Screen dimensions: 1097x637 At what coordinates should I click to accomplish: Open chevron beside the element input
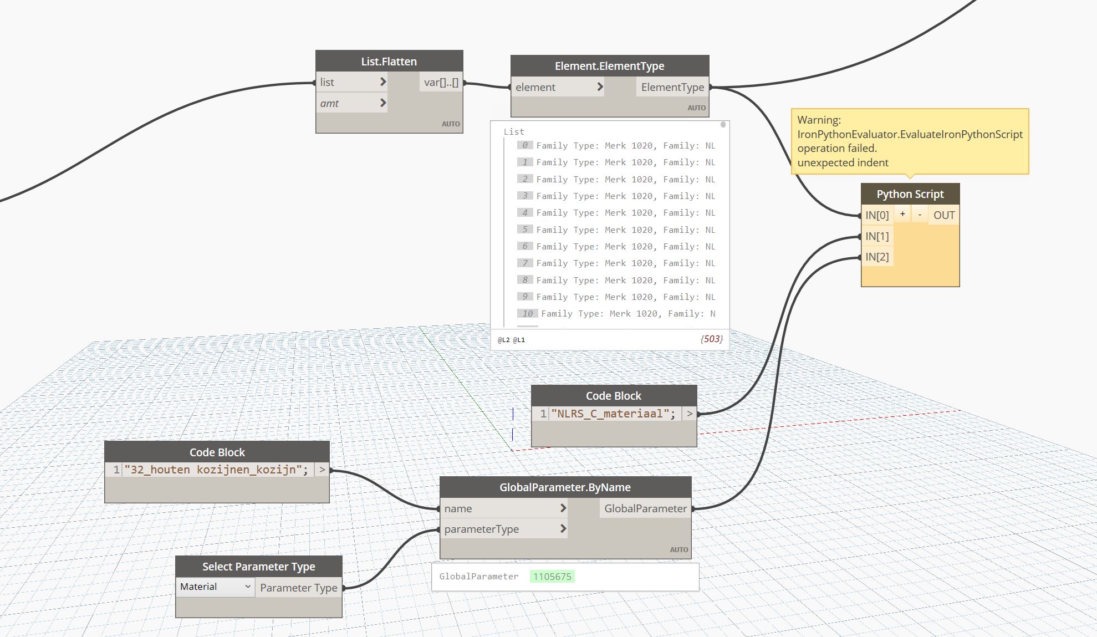point(600,87)
